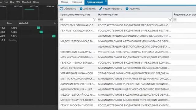
Task: Click cell УПРАВЛЕНИЕ ФИНАНСОВ АДМИНИСТРАЦИИ СРЕДНЕКА...
Action: (135, 73)
